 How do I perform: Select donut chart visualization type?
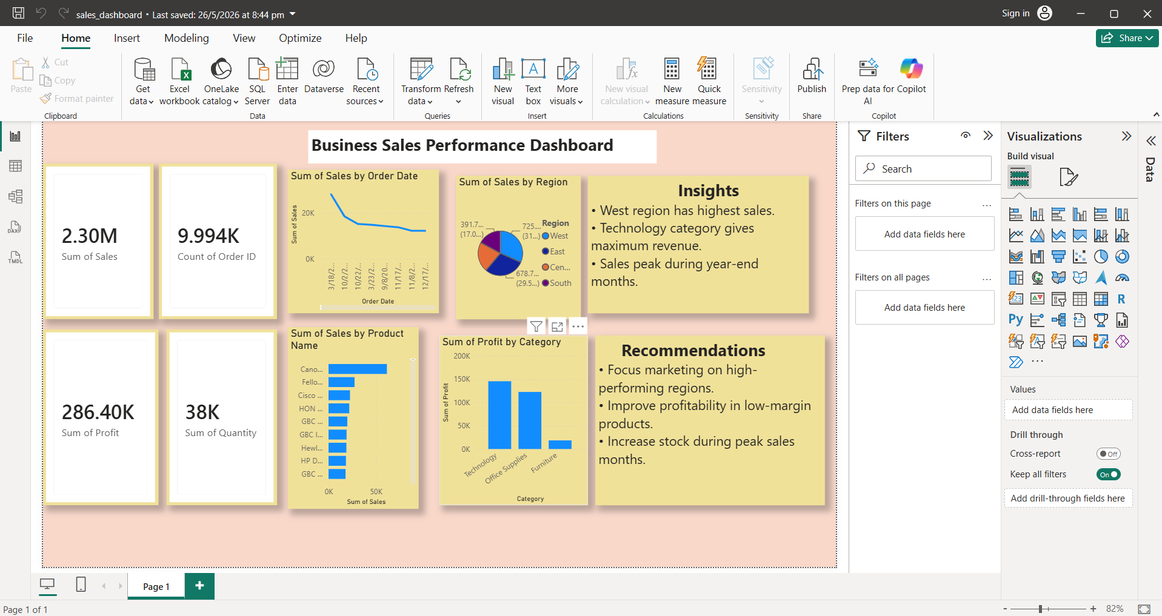click(x=1122, y=257)
